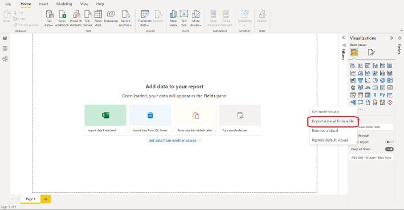The image size is (404, 210).
Task: Select the R script visual
Action: (x=375, y=95)
